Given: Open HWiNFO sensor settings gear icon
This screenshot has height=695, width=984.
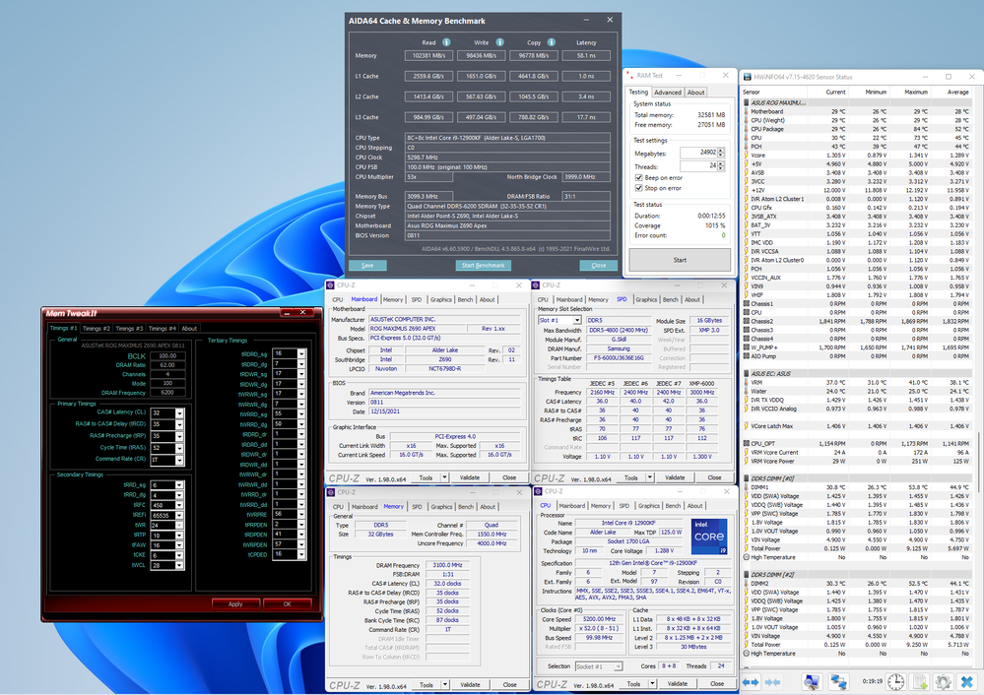Looking at the screenshot, I should [x=943, y=681].
